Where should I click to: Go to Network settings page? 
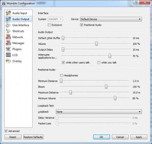pyautogui.click(x=17, y=37)
